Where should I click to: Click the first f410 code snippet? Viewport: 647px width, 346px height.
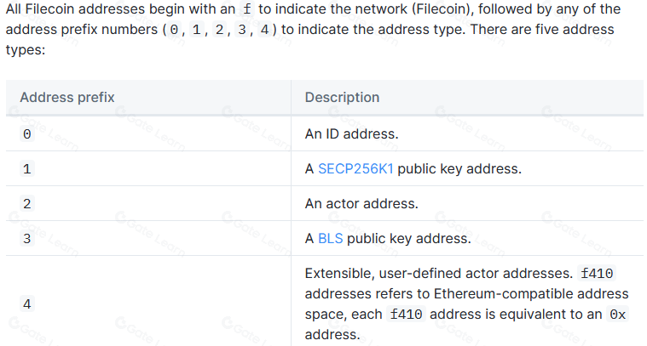tap(597, 274)
